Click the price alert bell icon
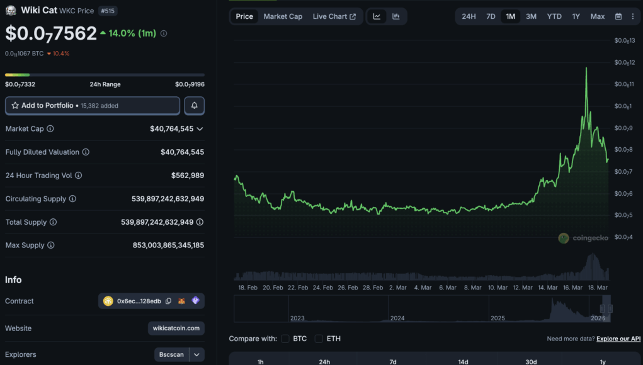Screen dimensions: 643x365 tap(194, 106)
